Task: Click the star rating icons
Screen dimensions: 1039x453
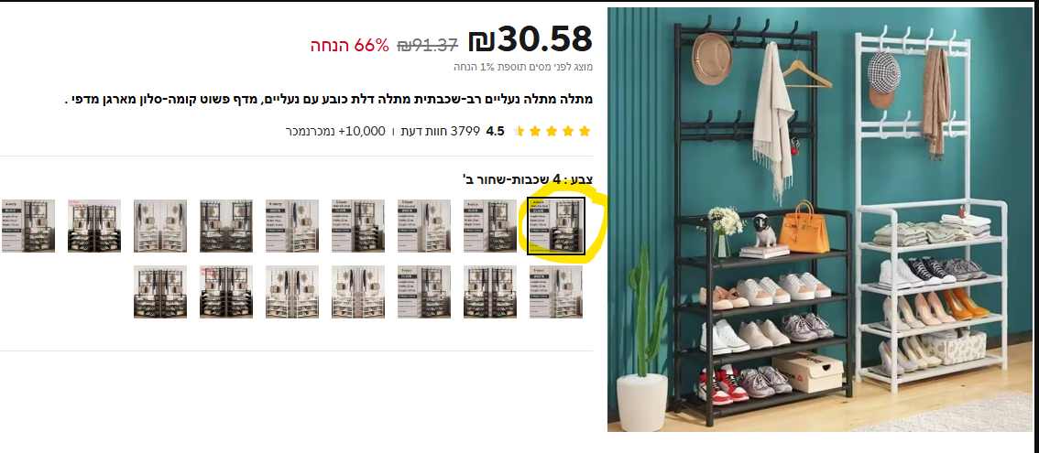Action: coord(552,131)
